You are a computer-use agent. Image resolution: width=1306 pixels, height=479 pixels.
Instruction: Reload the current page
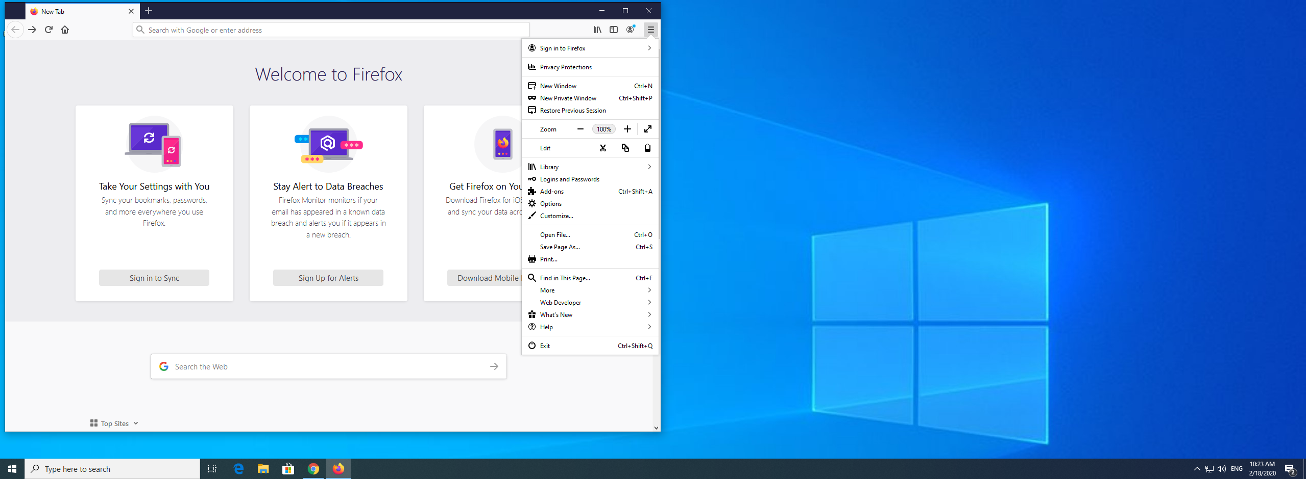click(49, 30)
